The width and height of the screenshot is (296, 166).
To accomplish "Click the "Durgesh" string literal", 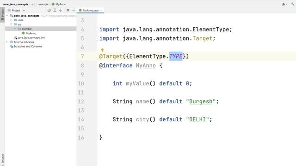I will [x=201, y=101].
